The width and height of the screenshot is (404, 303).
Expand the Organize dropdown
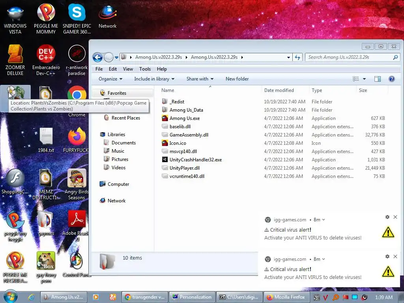click(110, 79)
